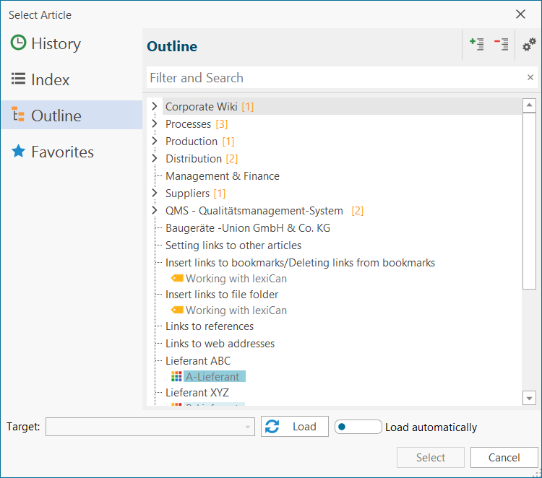
Task: Click the A-Lieferant category tag icon
Action: [x=176, y=377]
